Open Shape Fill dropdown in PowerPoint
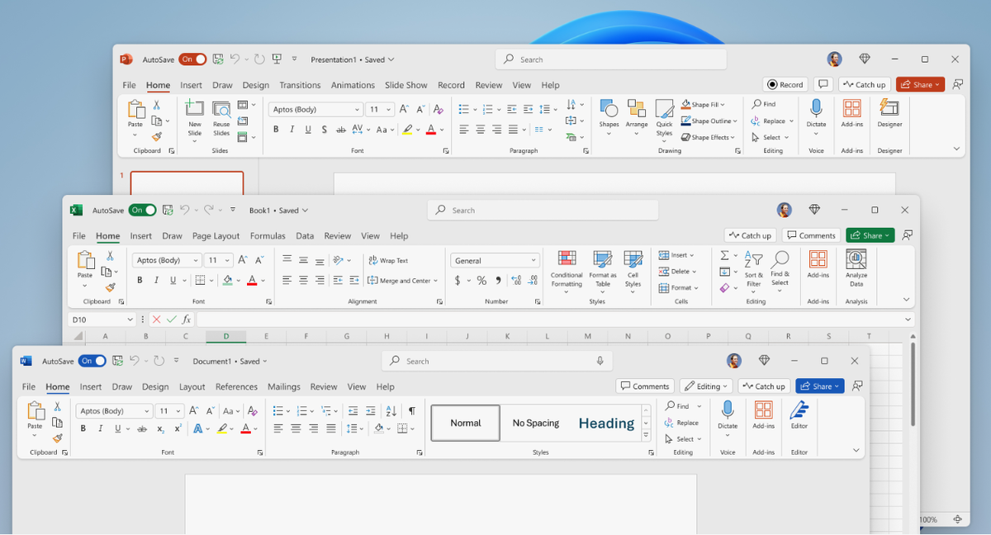991x535 pixels. pos(723,105)
